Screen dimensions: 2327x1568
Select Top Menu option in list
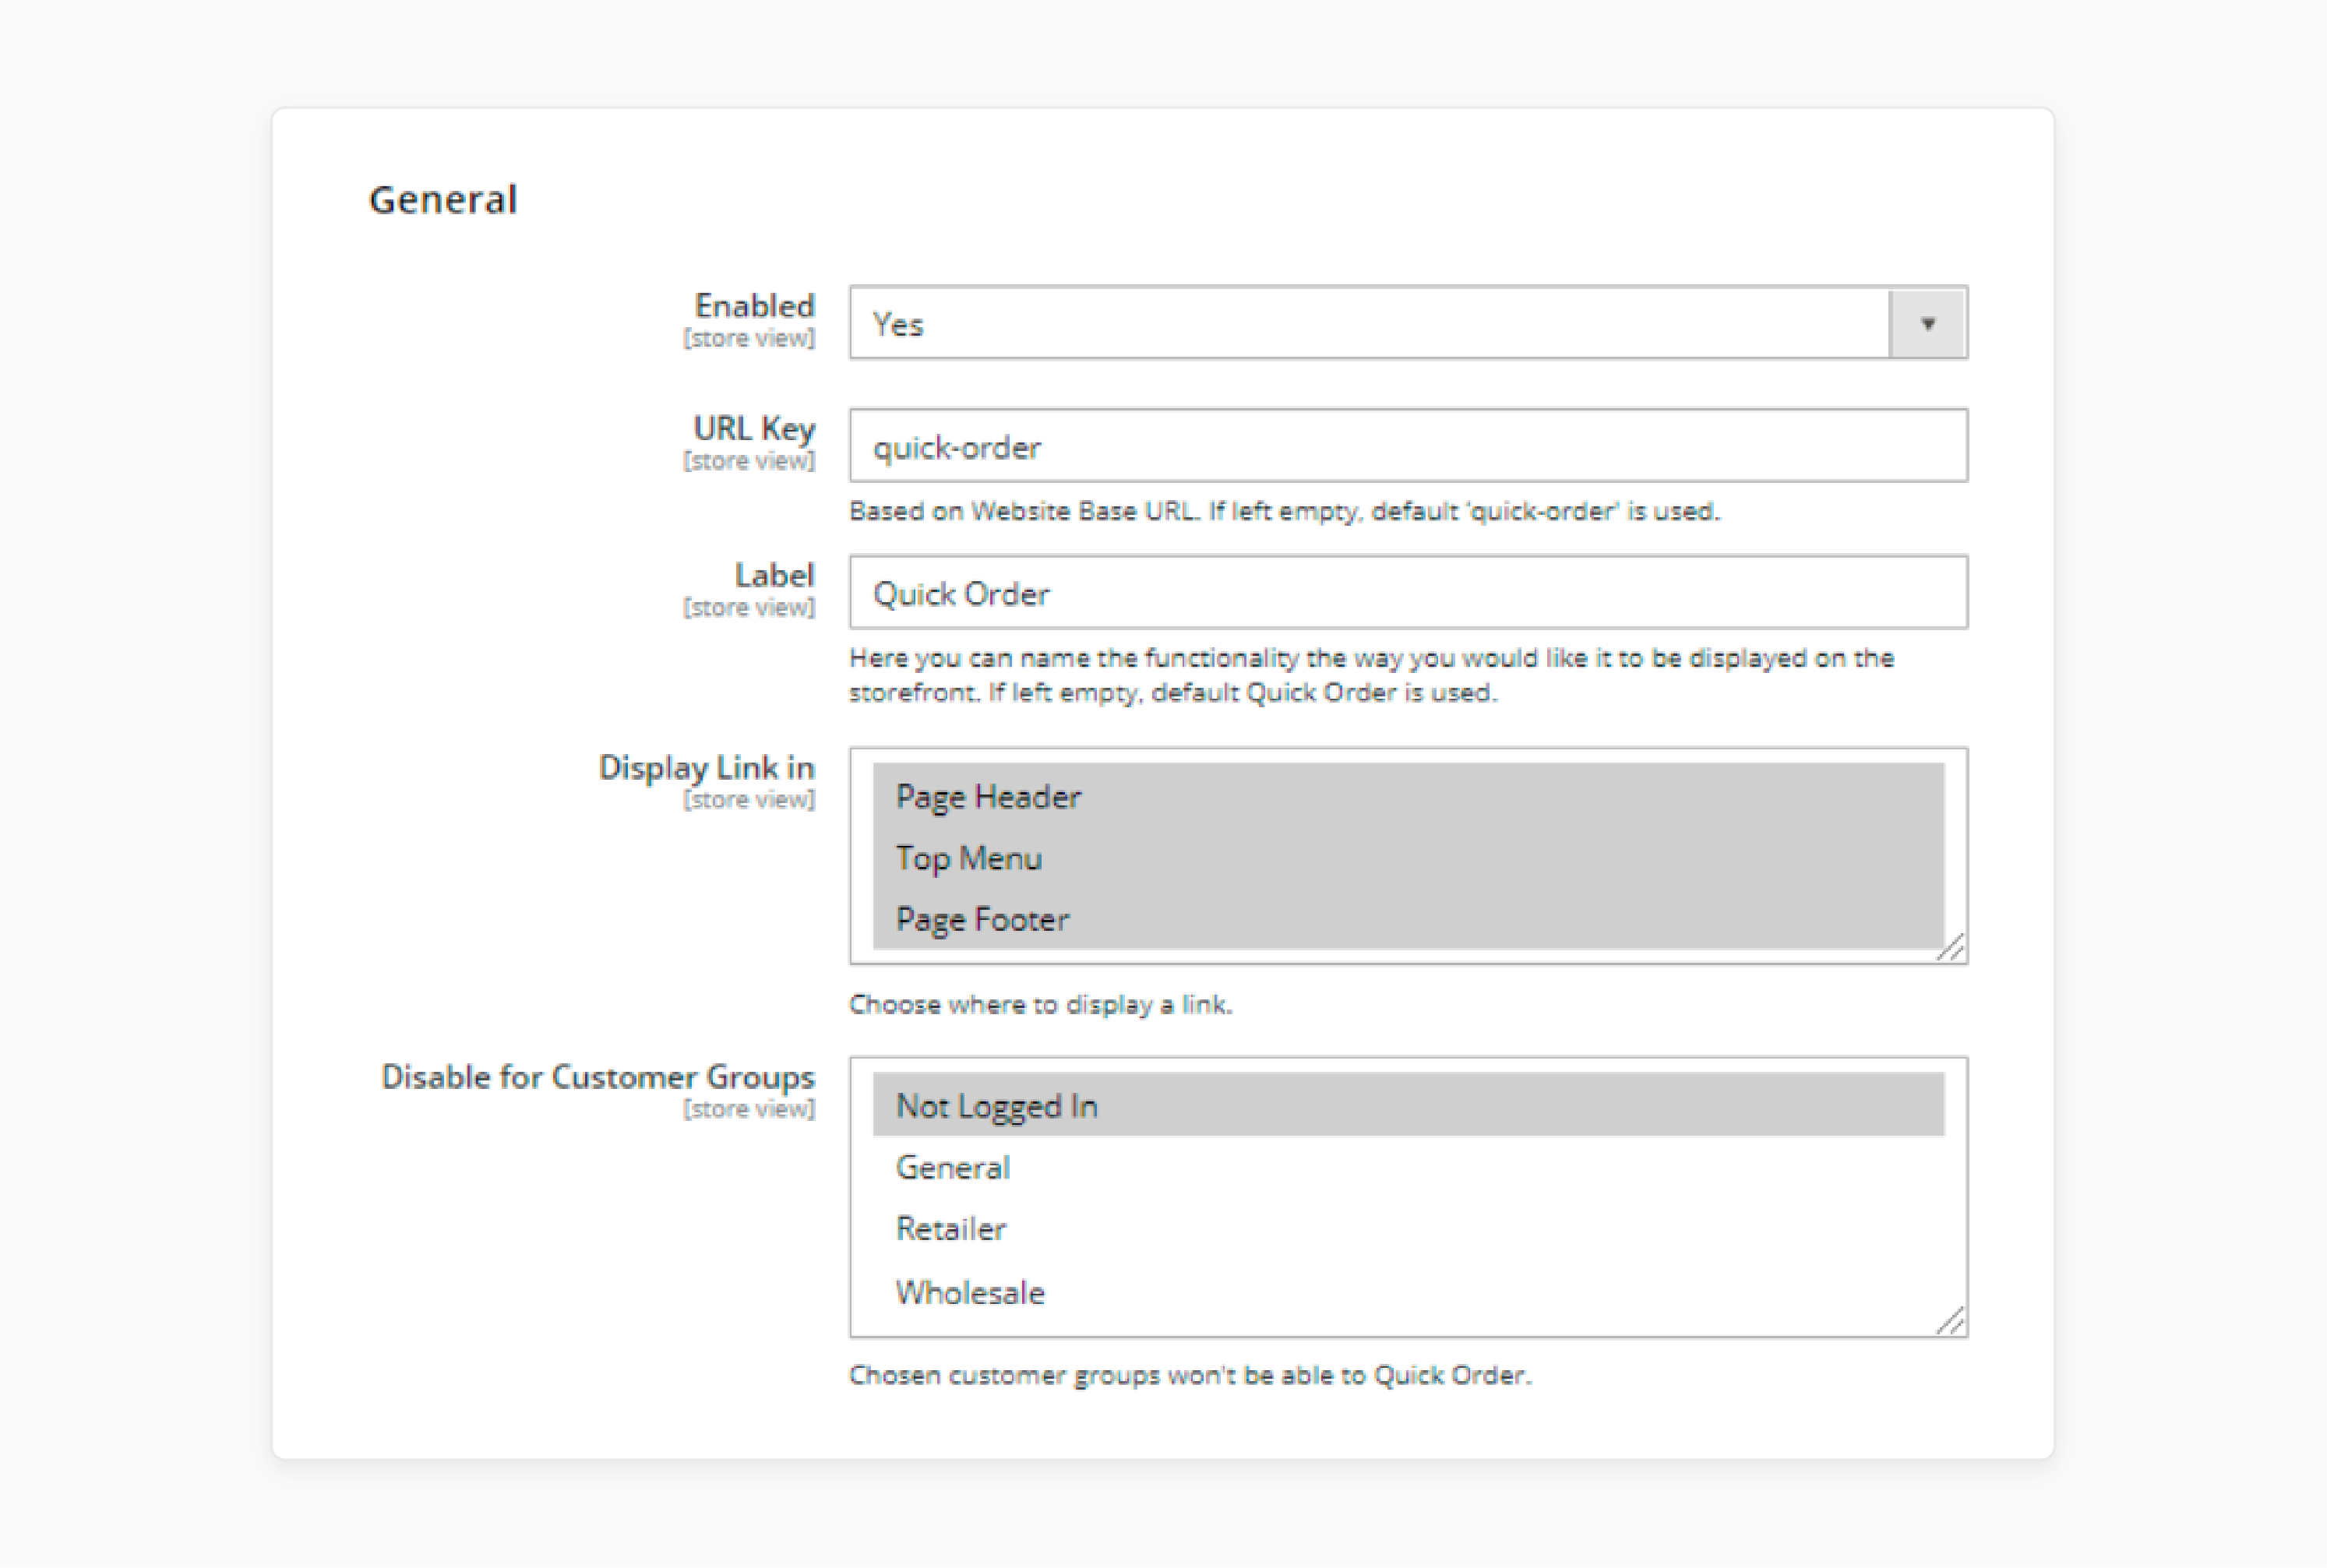click(1408, 858)
